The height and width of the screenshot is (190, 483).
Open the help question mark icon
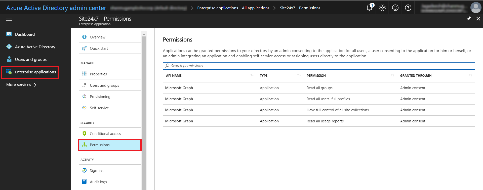[408, 8]
